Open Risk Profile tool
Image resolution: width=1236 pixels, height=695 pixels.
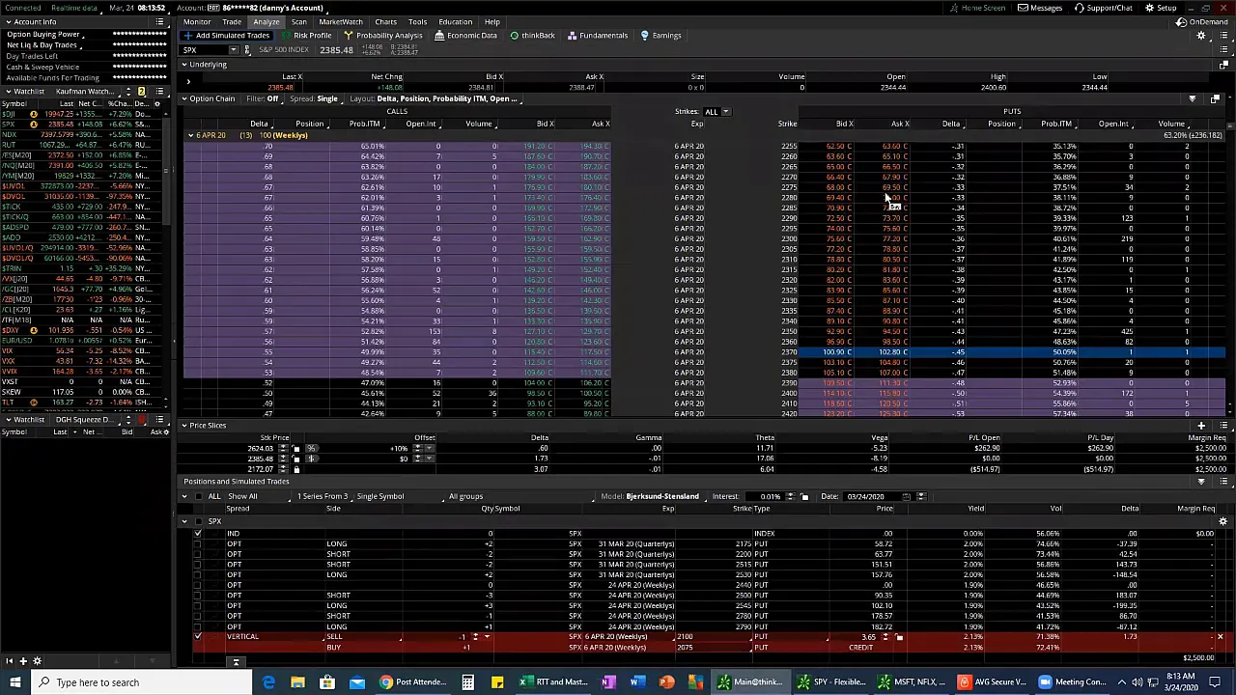[x=306, y=36]
